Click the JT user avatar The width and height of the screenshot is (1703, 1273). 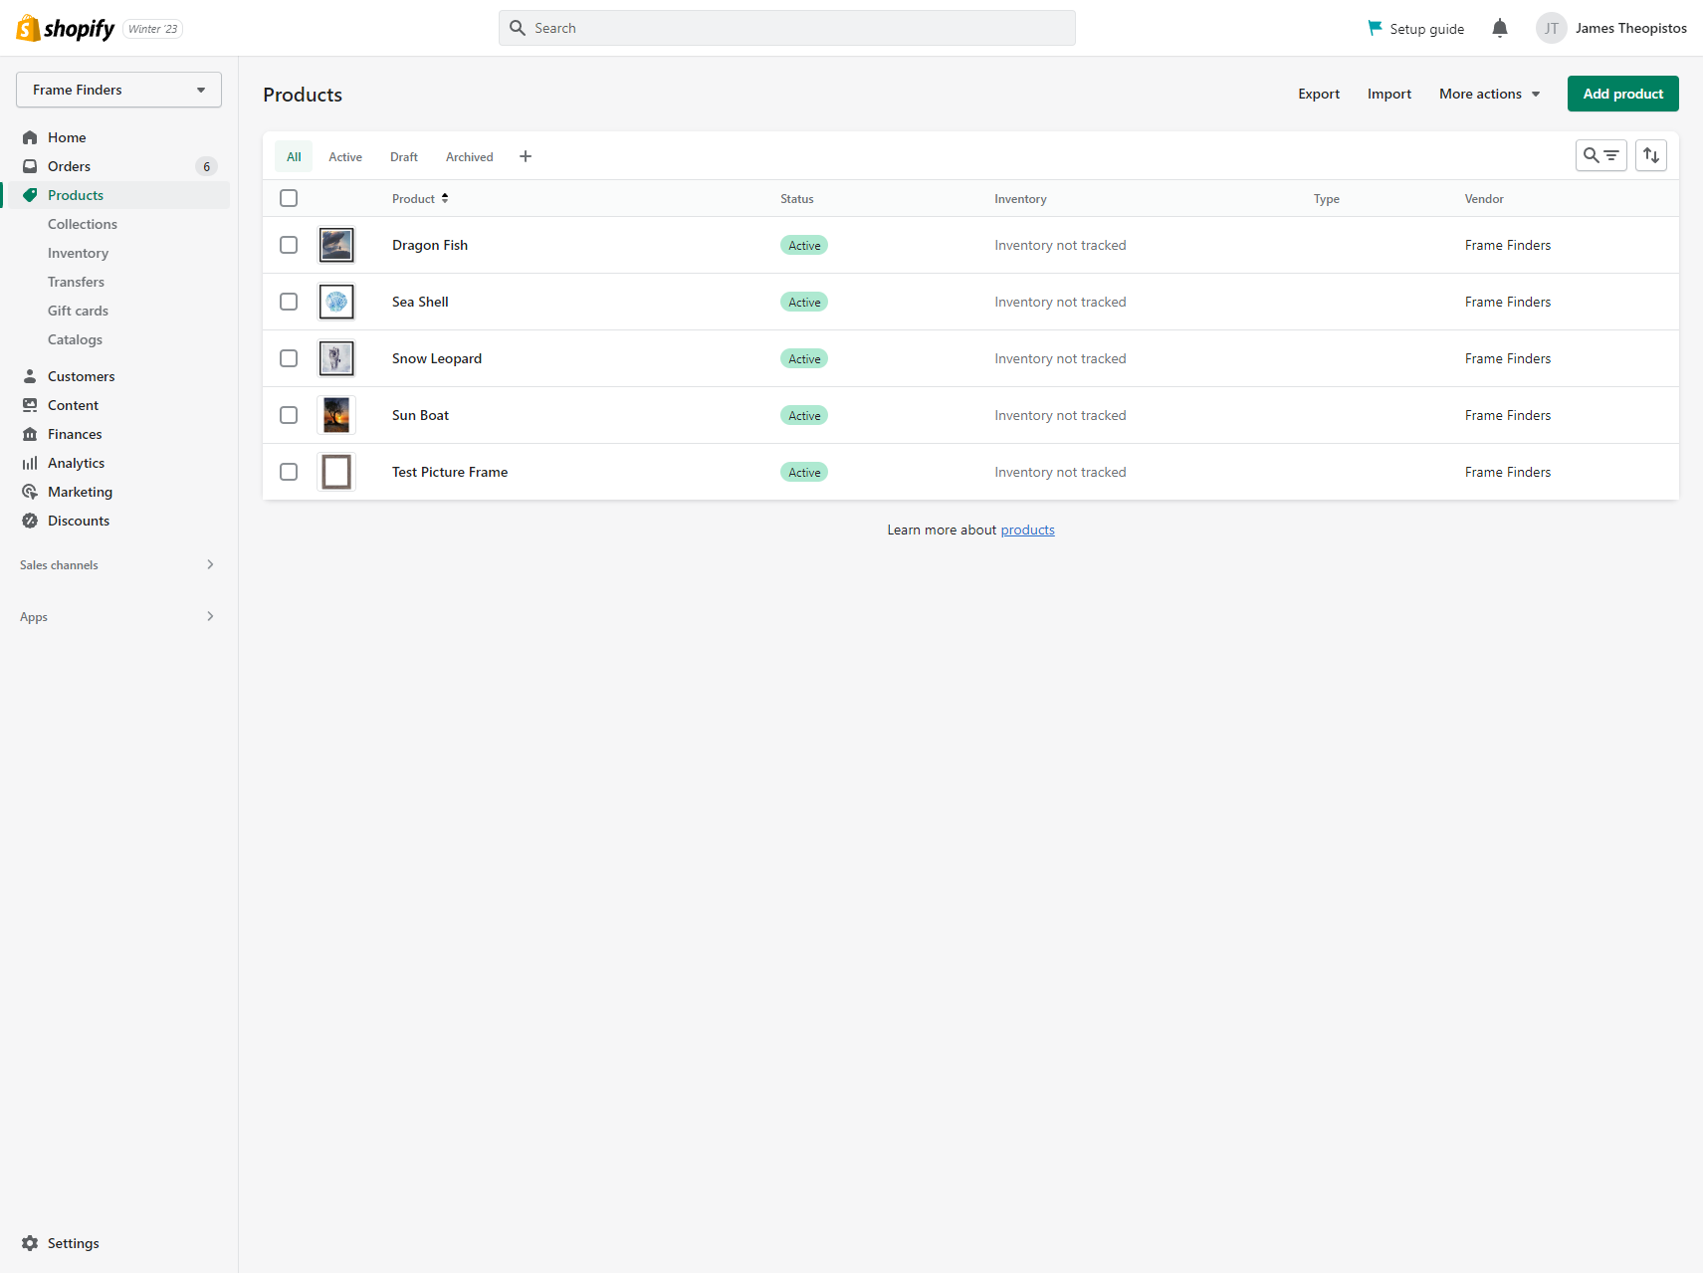[x=1552, y=28]
